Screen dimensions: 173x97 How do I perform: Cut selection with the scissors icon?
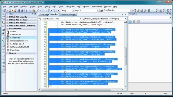click(26, 11)
